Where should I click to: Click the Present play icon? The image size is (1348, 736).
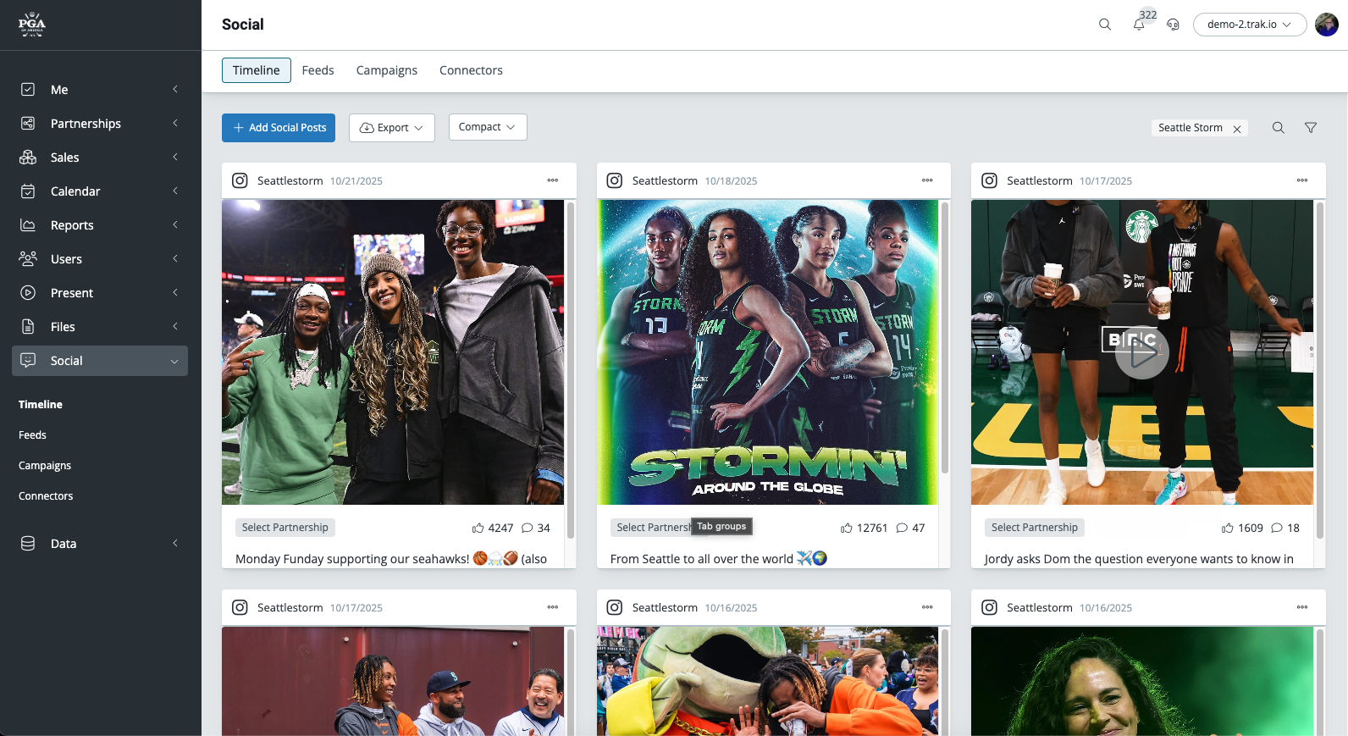pos(28,293)
